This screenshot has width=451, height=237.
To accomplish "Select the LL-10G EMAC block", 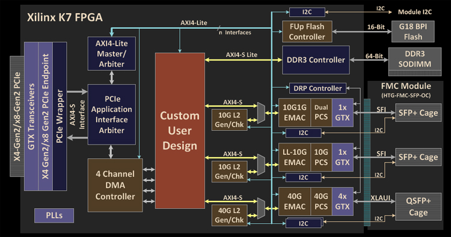I will pos(295,157).
